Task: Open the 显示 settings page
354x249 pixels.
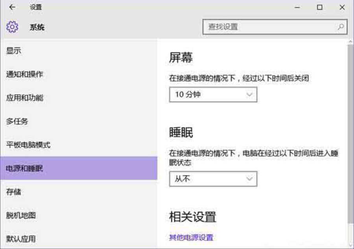Action: (x=14, y=51)
